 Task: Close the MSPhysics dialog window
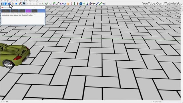coord(43,7)
